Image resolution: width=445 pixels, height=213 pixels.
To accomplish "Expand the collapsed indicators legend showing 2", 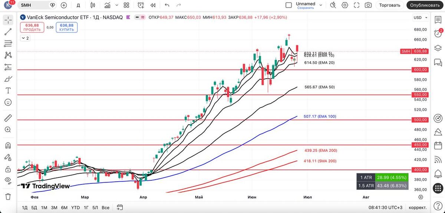I will coord(25,38).
